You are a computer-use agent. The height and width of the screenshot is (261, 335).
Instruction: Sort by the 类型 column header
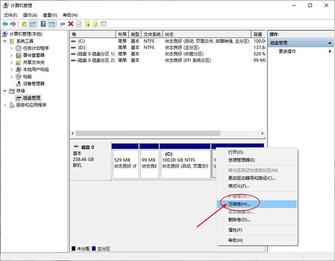(135, 35)
